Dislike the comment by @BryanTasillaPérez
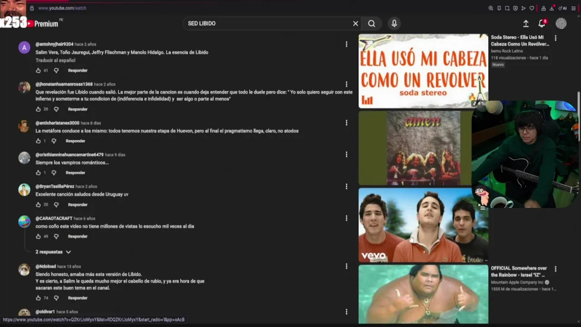This screenshot has height=327, width=581. pos(56,204)
